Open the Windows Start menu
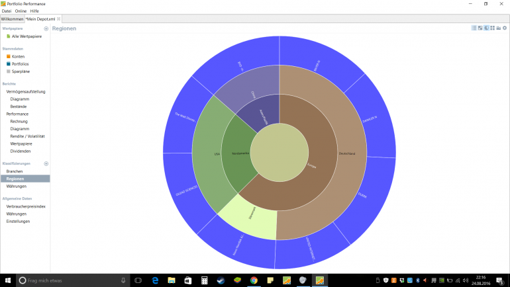 coord(8,280)
